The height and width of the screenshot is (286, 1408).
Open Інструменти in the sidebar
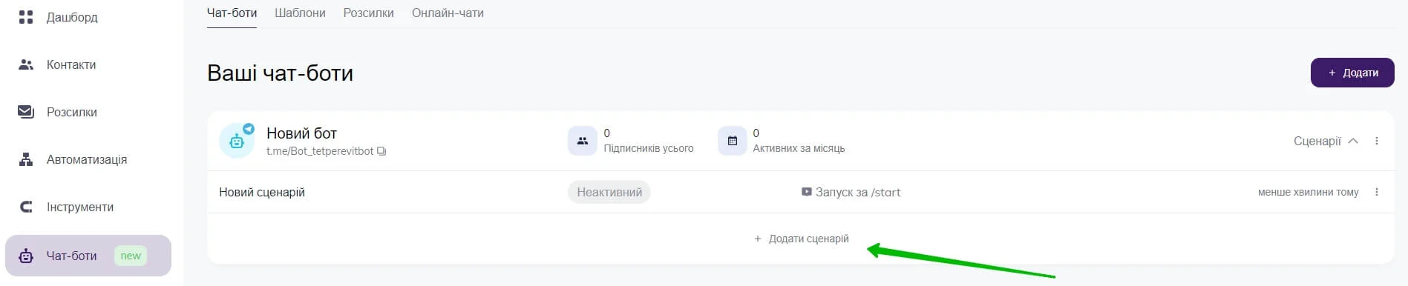pos(79,207)
